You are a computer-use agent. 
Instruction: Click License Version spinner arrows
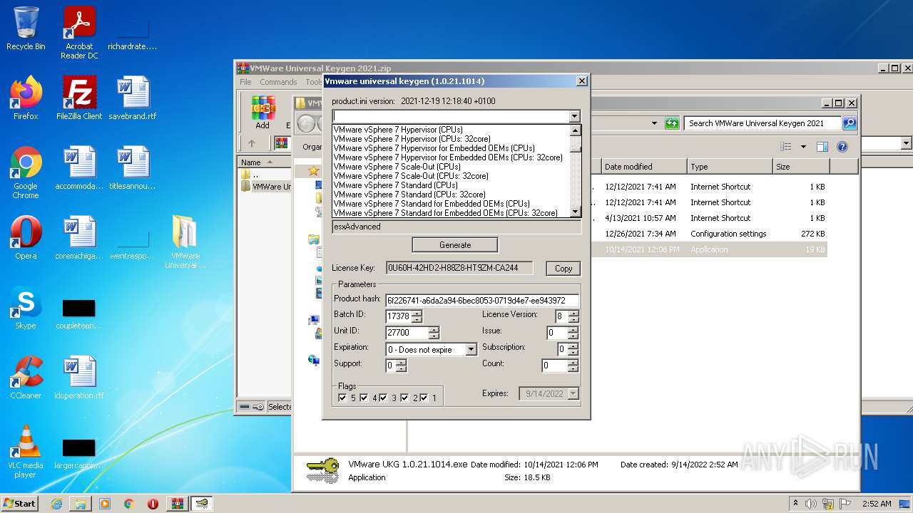click(573, 316)
